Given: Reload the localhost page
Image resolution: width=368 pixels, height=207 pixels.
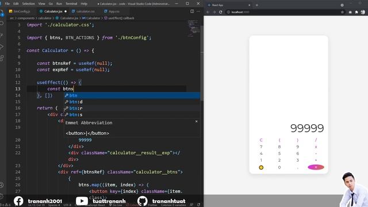Looking at the screenshot, I should point(220,12).
